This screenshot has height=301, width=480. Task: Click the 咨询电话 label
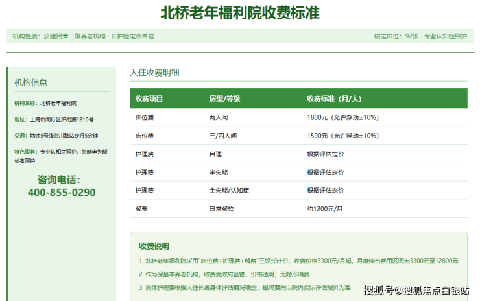59,180
